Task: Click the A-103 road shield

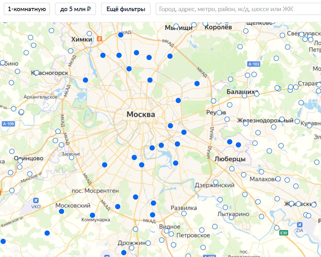Action: [254, 64]
